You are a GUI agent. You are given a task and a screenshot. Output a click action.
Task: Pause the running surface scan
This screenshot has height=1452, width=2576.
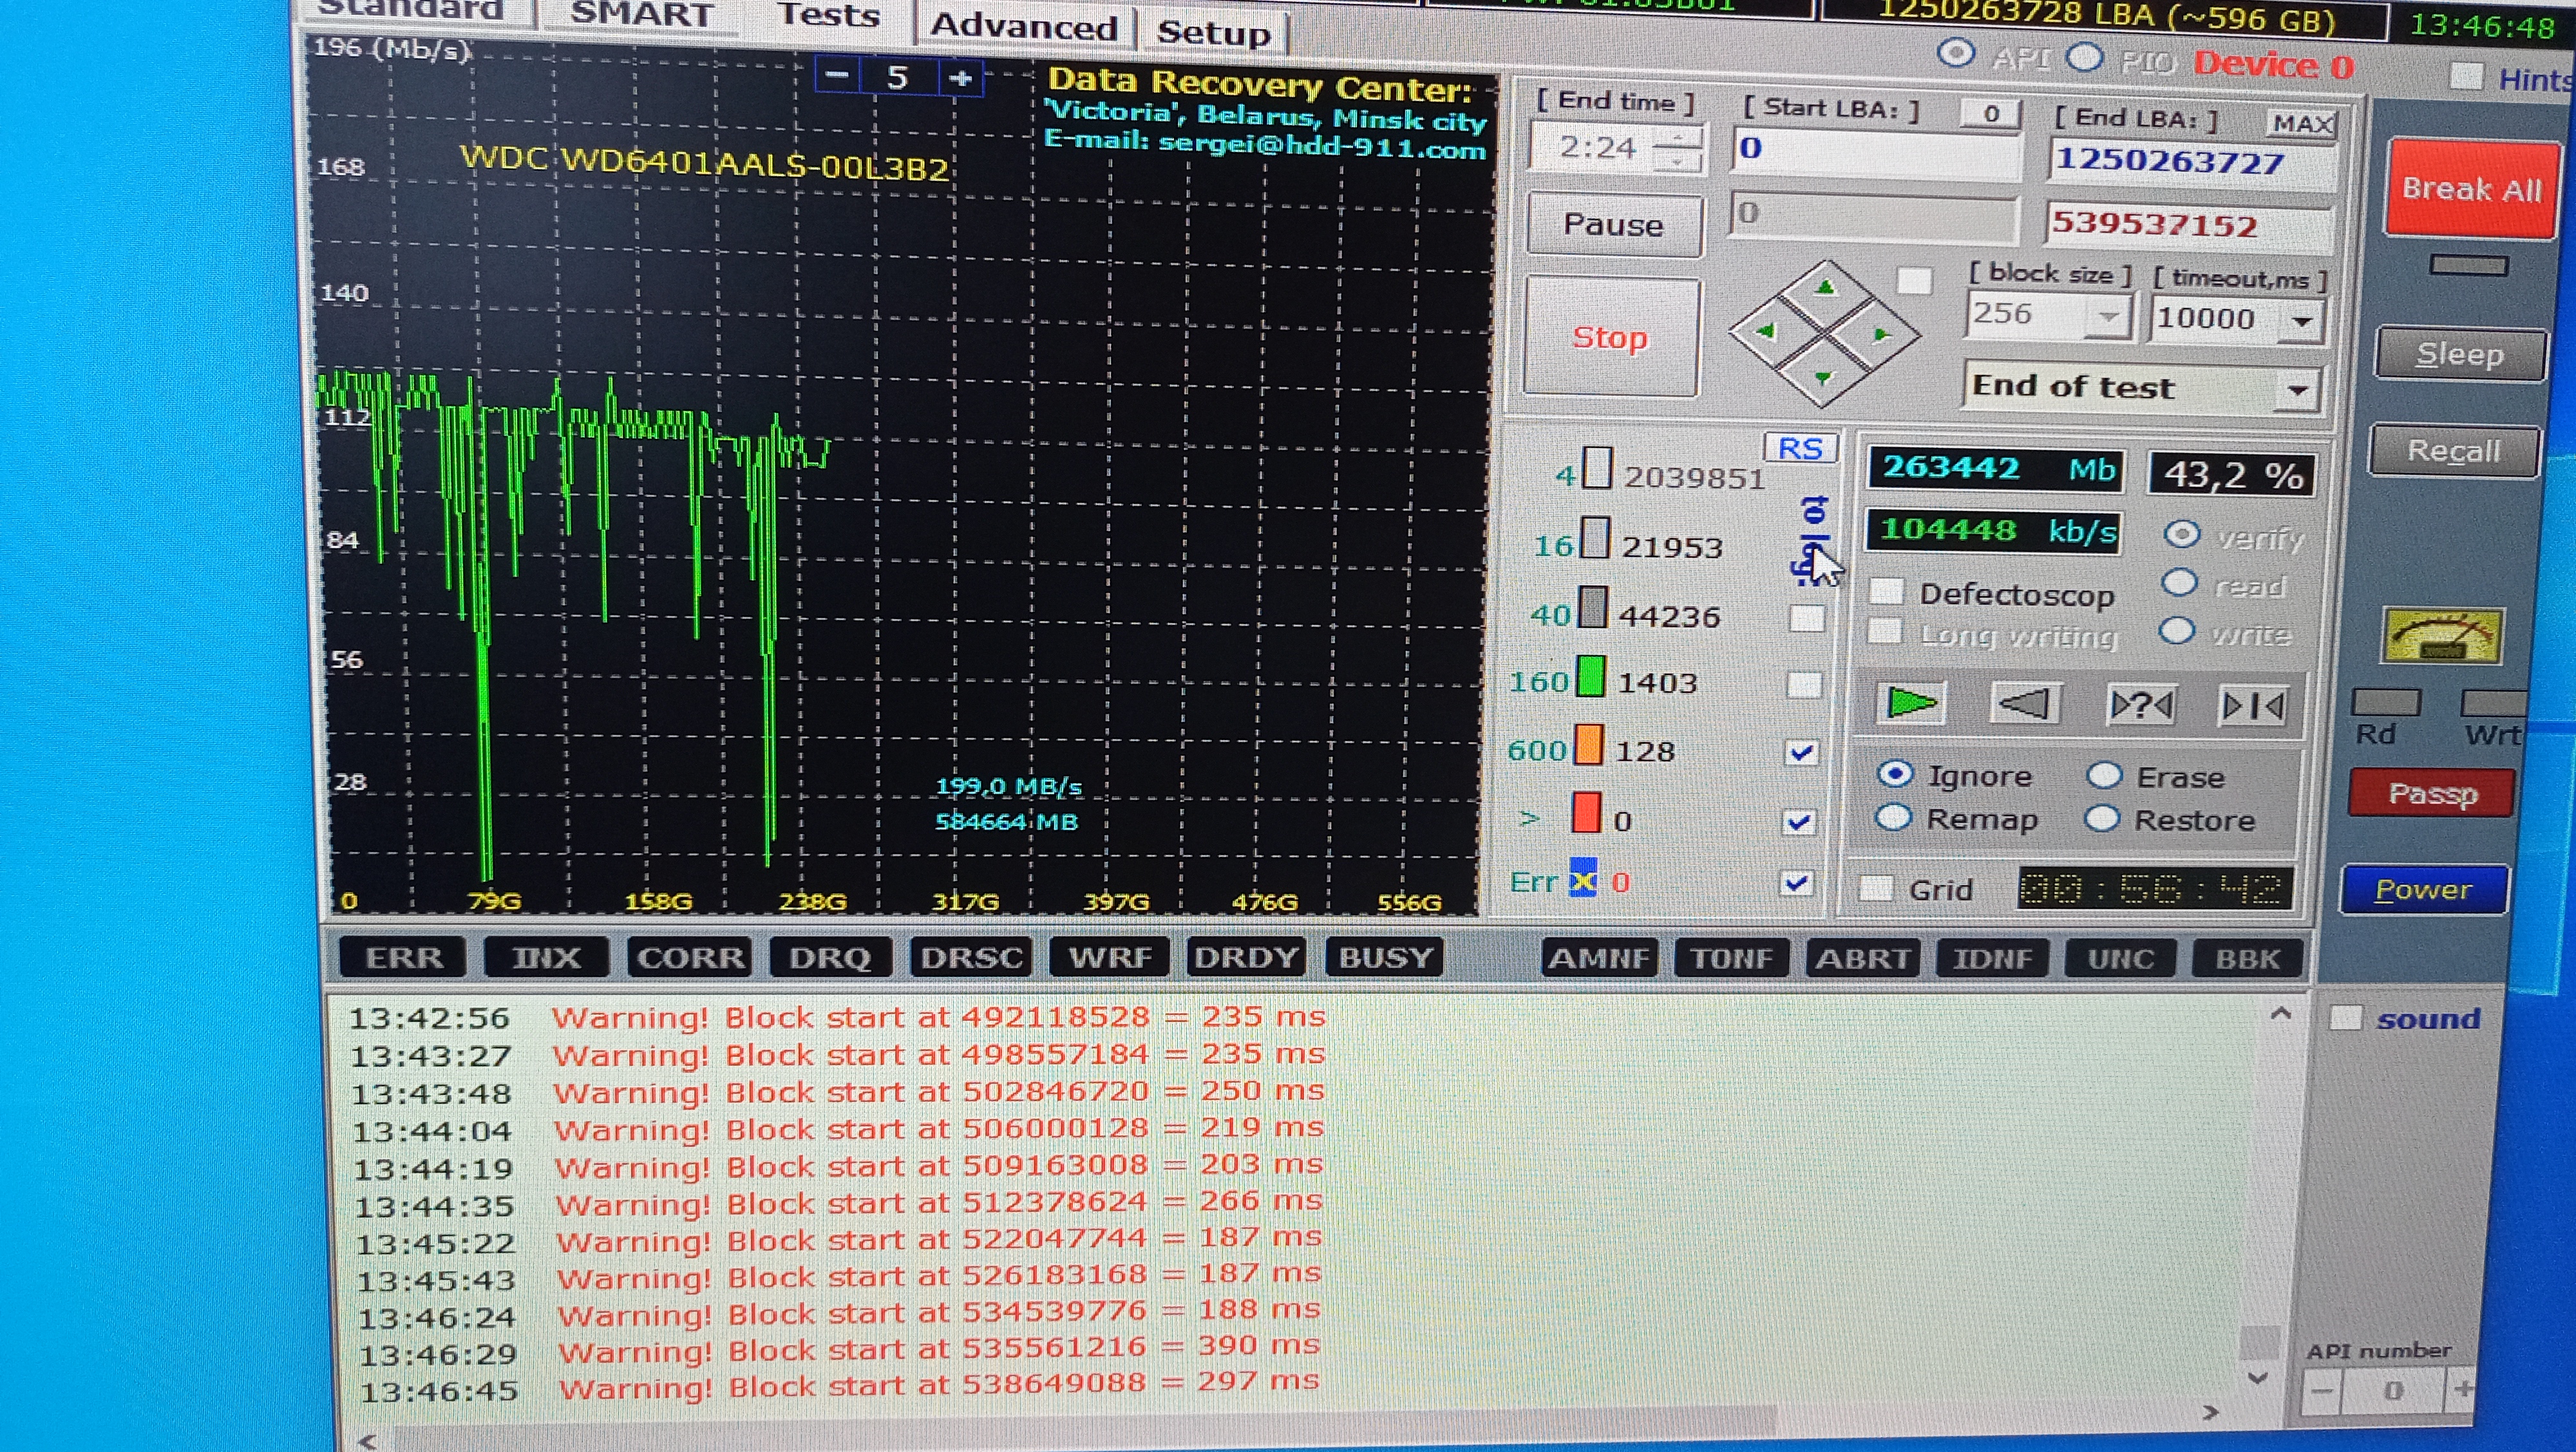[1613, 224]
